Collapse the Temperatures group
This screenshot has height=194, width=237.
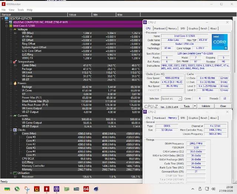coord(11,62)
